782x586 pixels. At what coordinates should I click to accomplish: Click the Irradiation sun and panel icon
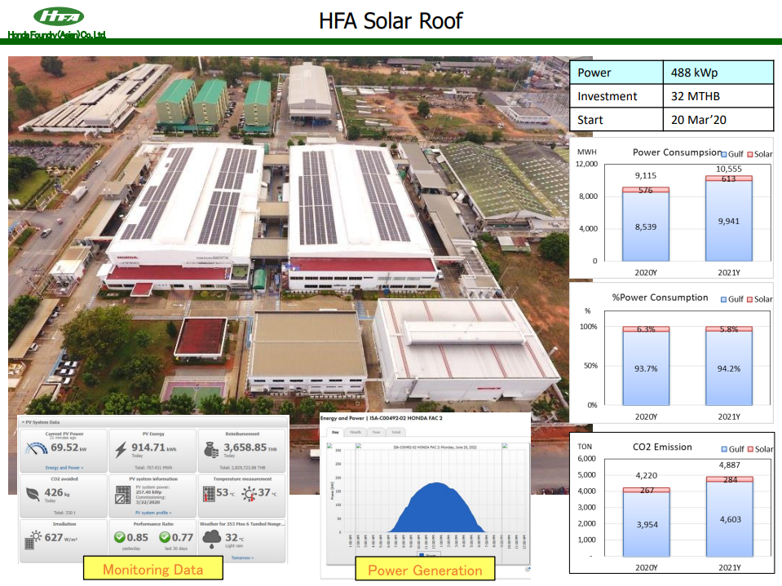(34, 539)
